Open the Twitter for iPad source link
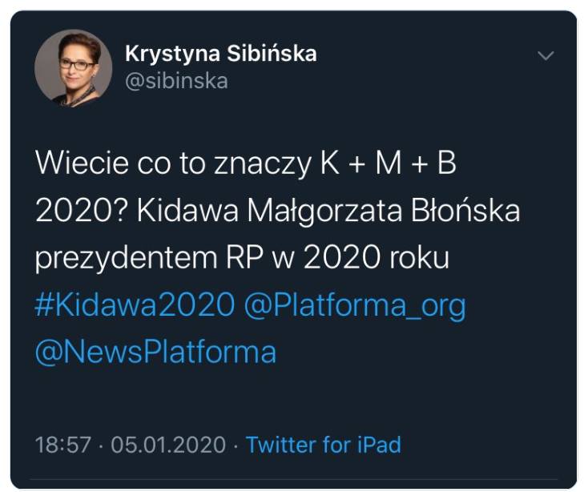Viewport: 588px width, 492px height. pyautogui.click(x=323, y=445)
